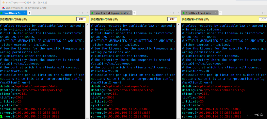Click dataDir=/opt/data/zookeeper/data line in first pane
This screenshot has height=119, width=267.
29,86
